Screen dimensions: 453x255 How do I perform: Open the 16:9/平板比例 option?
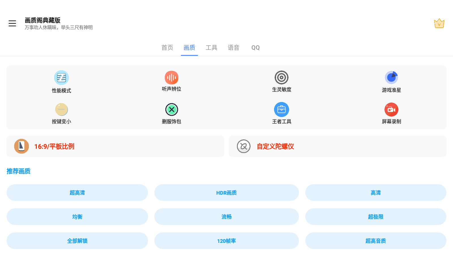tap(115, 146)
